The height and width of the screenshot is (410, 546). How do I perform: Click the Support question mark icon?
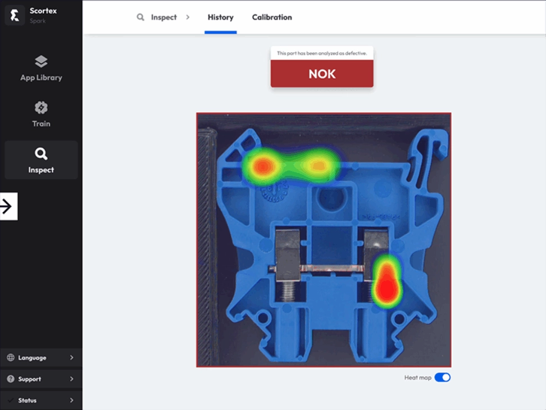[x=11, y=379]
